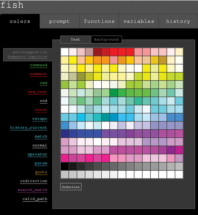Open the prompt tab
Image resolution: width=198 pixels, height=215 pixels.
click(x=59, y=21)
